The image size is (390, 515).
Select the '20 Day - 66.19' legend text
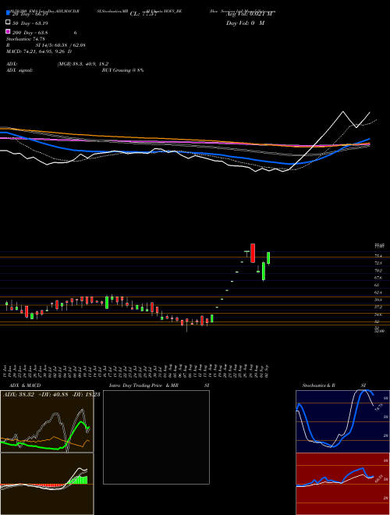pyautogui.click(x=30, y=14)
